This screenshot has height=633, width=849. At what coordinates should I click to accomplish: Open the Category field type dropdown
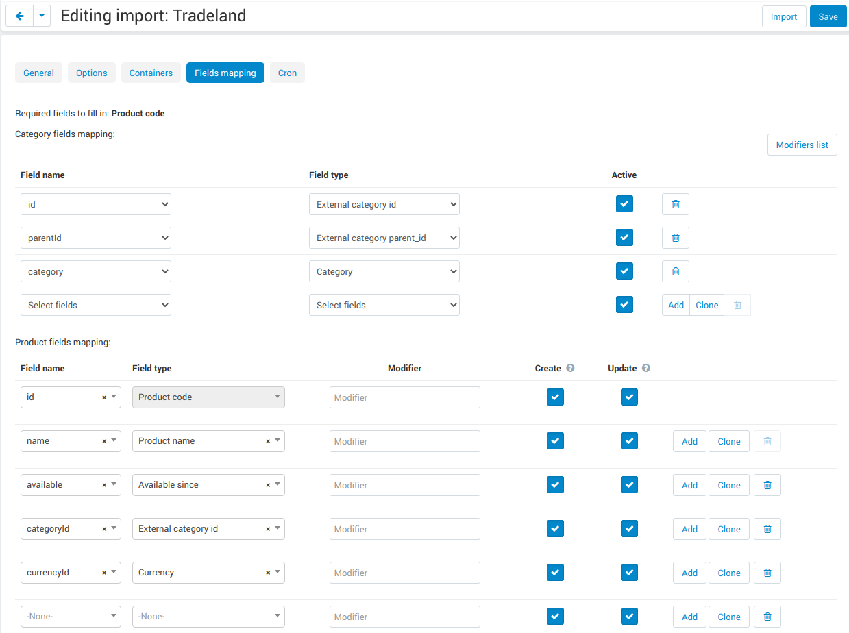(x=384, y=271)
